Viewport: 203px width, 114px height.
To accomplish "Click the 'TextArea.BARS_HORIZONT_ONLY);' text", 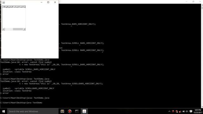I will 78,24.
